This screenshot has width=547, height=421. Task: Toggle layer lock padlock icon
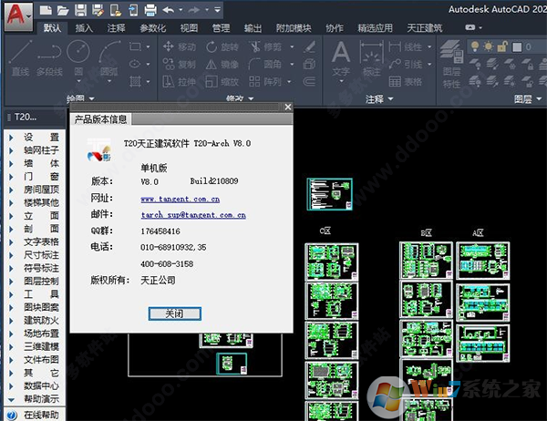(502, 46)
